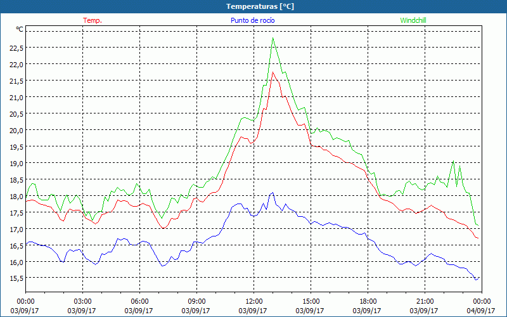
Task: Click the 21,5 y-axis value
Action: [x=16, y=81]
